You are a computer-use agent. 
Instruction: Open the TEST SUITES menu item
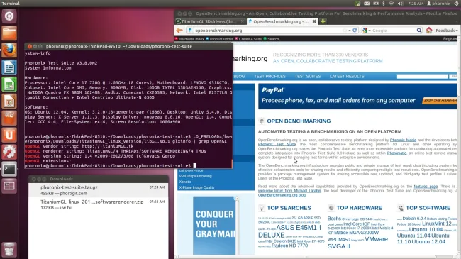(308, 76)
